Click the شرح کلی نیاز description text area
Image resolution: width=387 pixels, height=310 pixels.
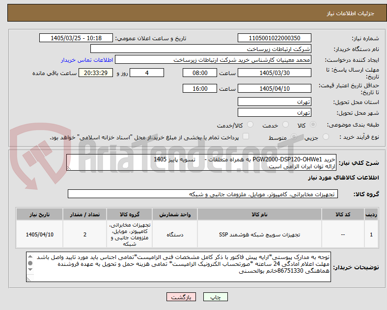pyautogui.click(x=201, y=163)
